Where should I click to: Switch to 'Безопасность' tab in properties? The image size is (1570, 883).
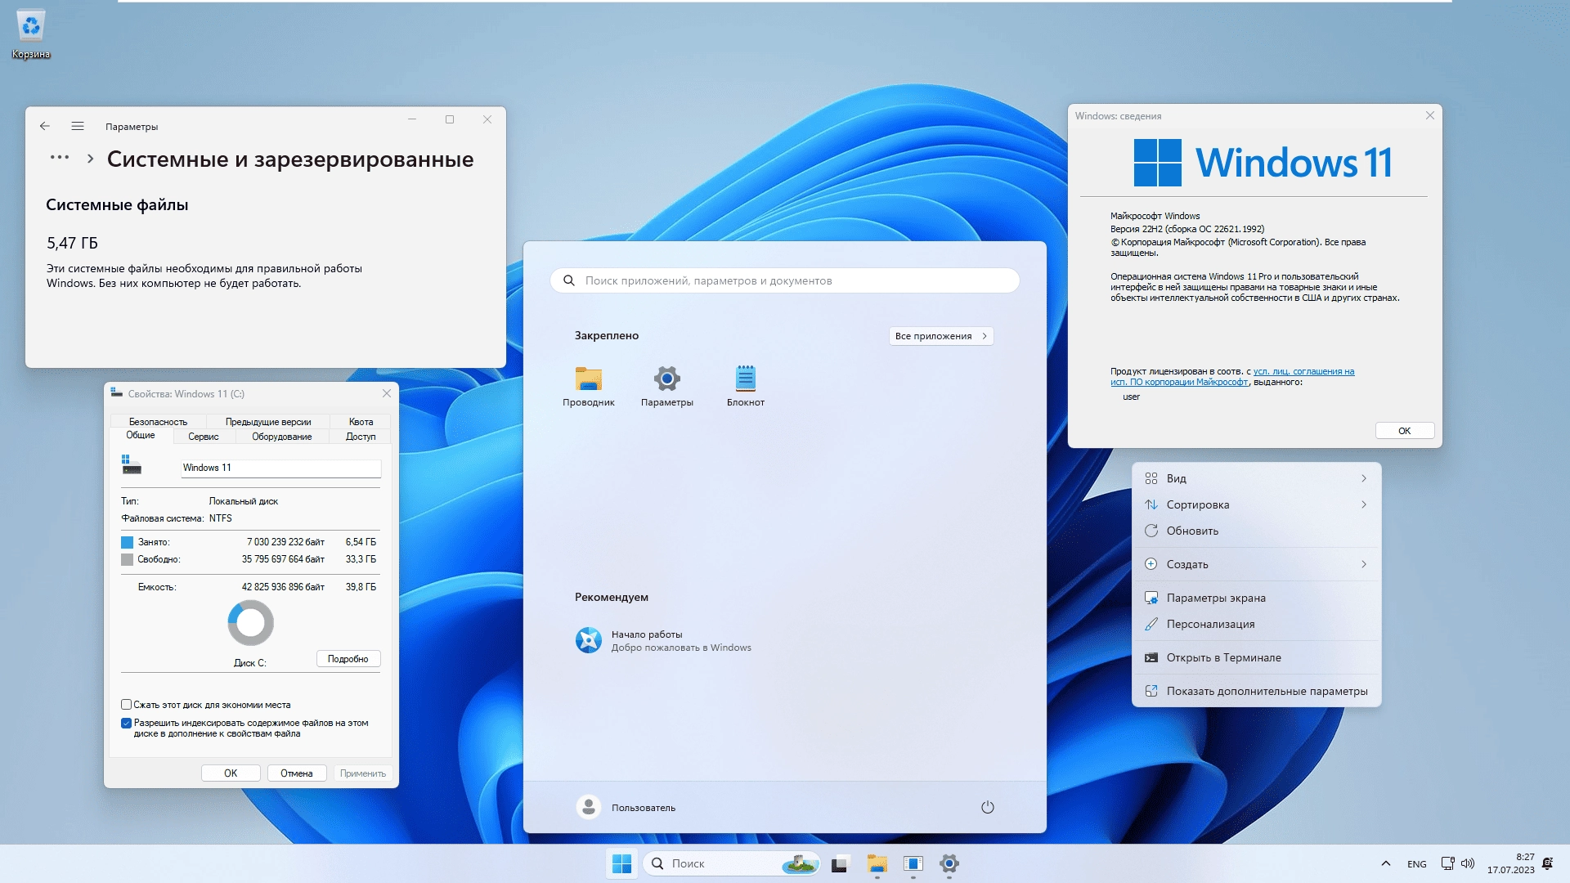[x=158, y=422]
